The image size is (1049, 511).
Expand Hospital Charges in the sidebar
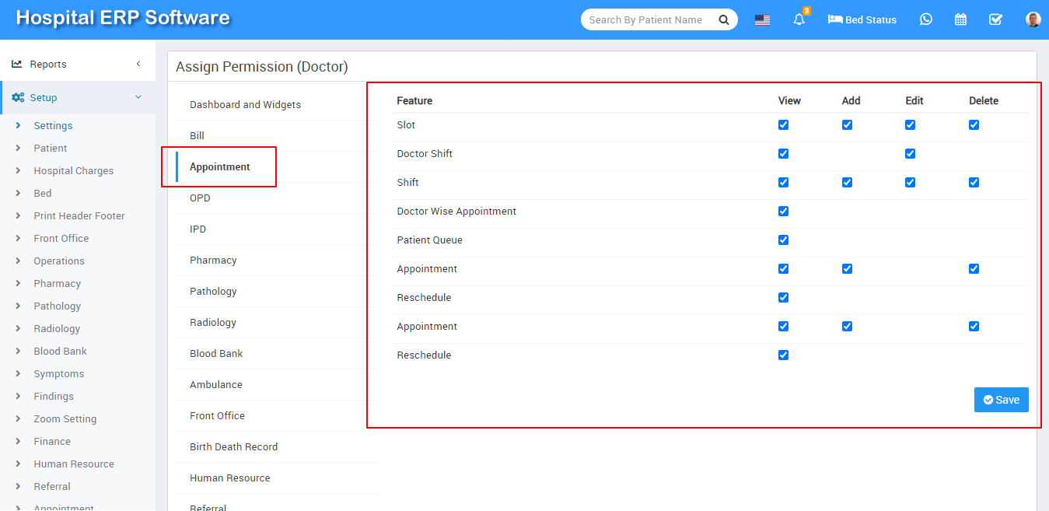73,170
